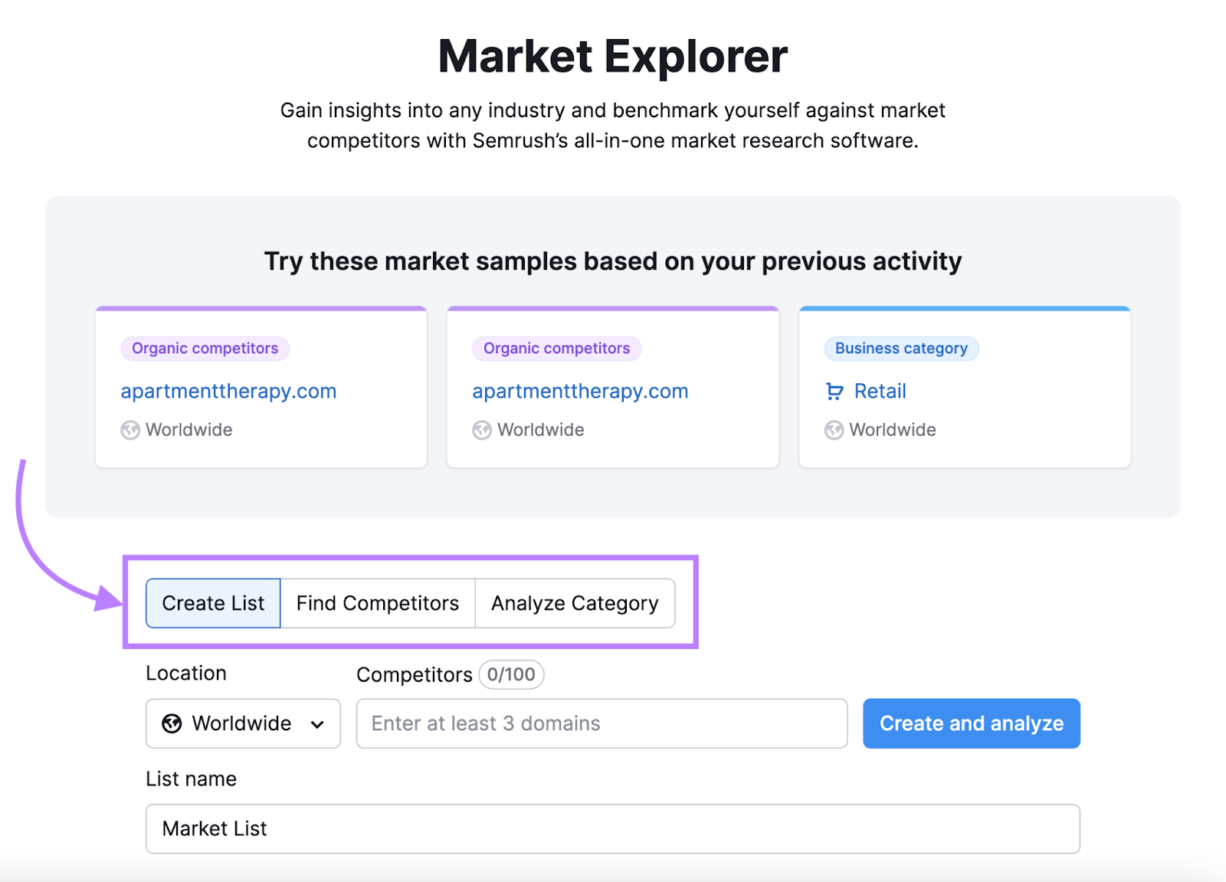Click the Market List name field

(x=613, y=829)
